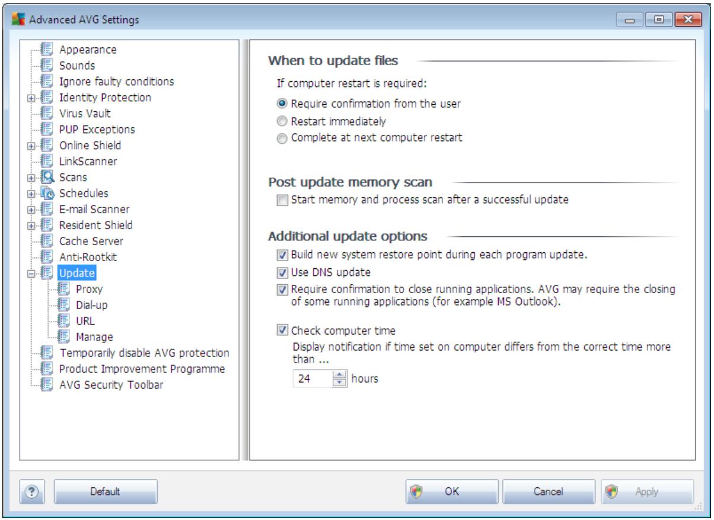The height and width of the screenshot is (520, 714).
Task: Click the Scans magnifier icon
Action: (x=49, y=177)
